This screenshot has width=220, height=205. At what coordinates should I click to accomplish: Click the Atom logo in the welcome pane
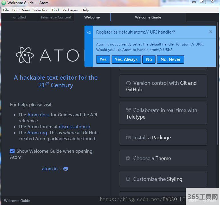pyautogui.click(x=25, y=55)
